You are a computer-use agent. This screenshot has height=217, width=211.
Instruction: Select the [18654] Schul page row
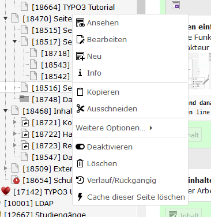click(47, 180)
